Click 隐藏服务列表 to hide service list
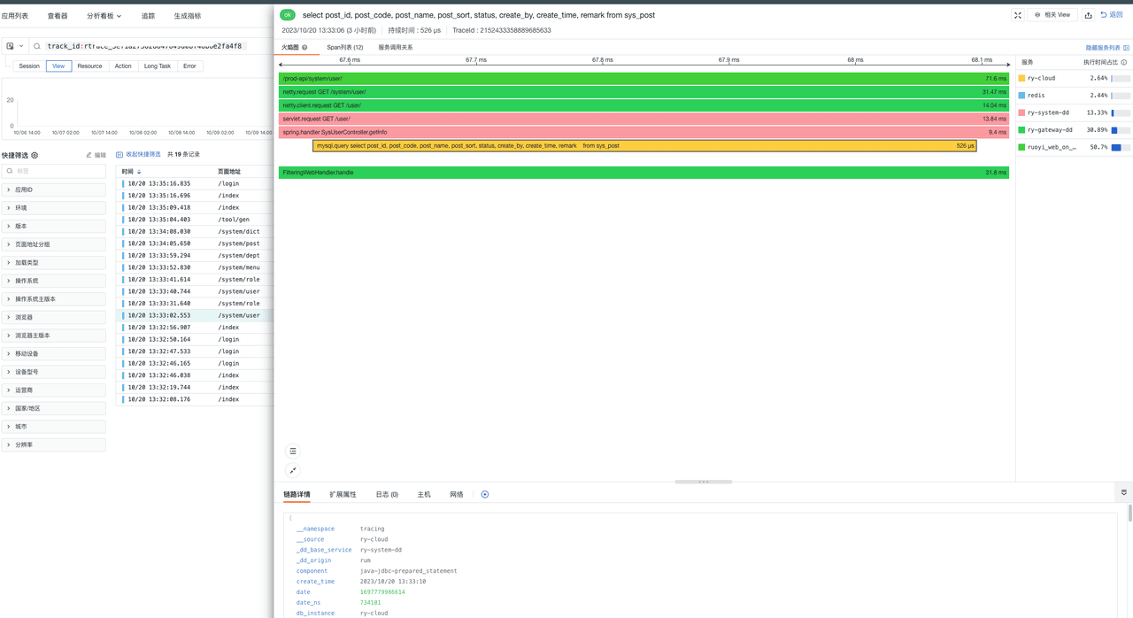 [1107, 48]
